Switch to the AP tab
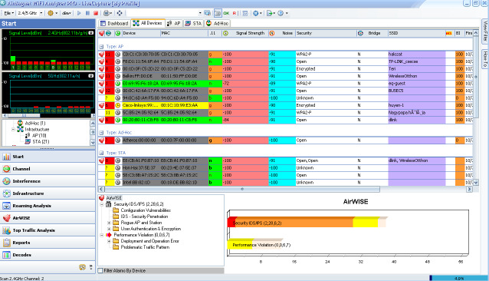 tap(174, 23)
